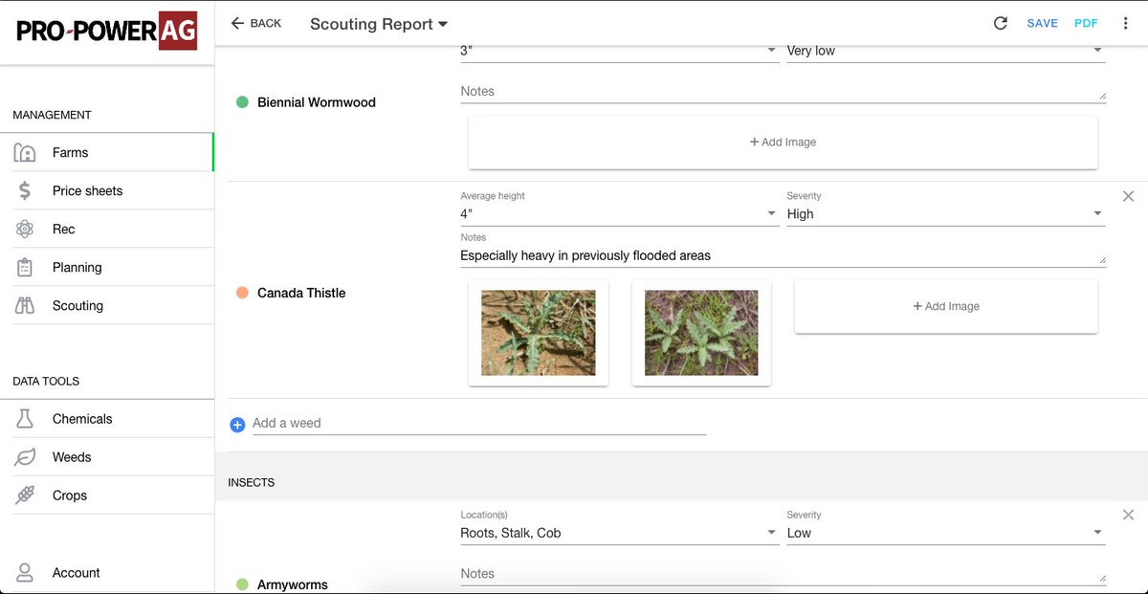Click the Planning clipboard icon
Viewport: 1148px width, 594px height.
click(25, 267)
